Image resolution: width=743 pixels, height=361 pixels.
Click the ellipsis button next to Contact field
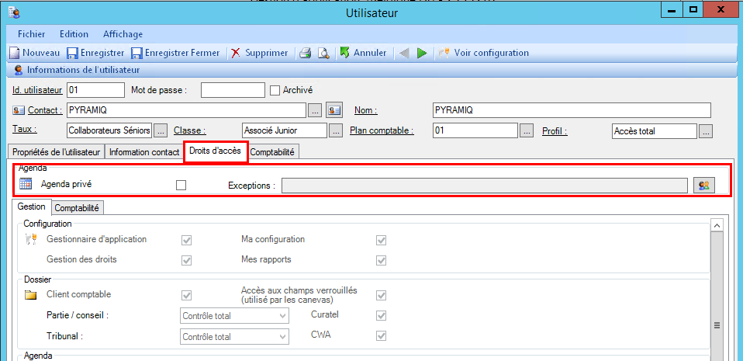(315, 109)
